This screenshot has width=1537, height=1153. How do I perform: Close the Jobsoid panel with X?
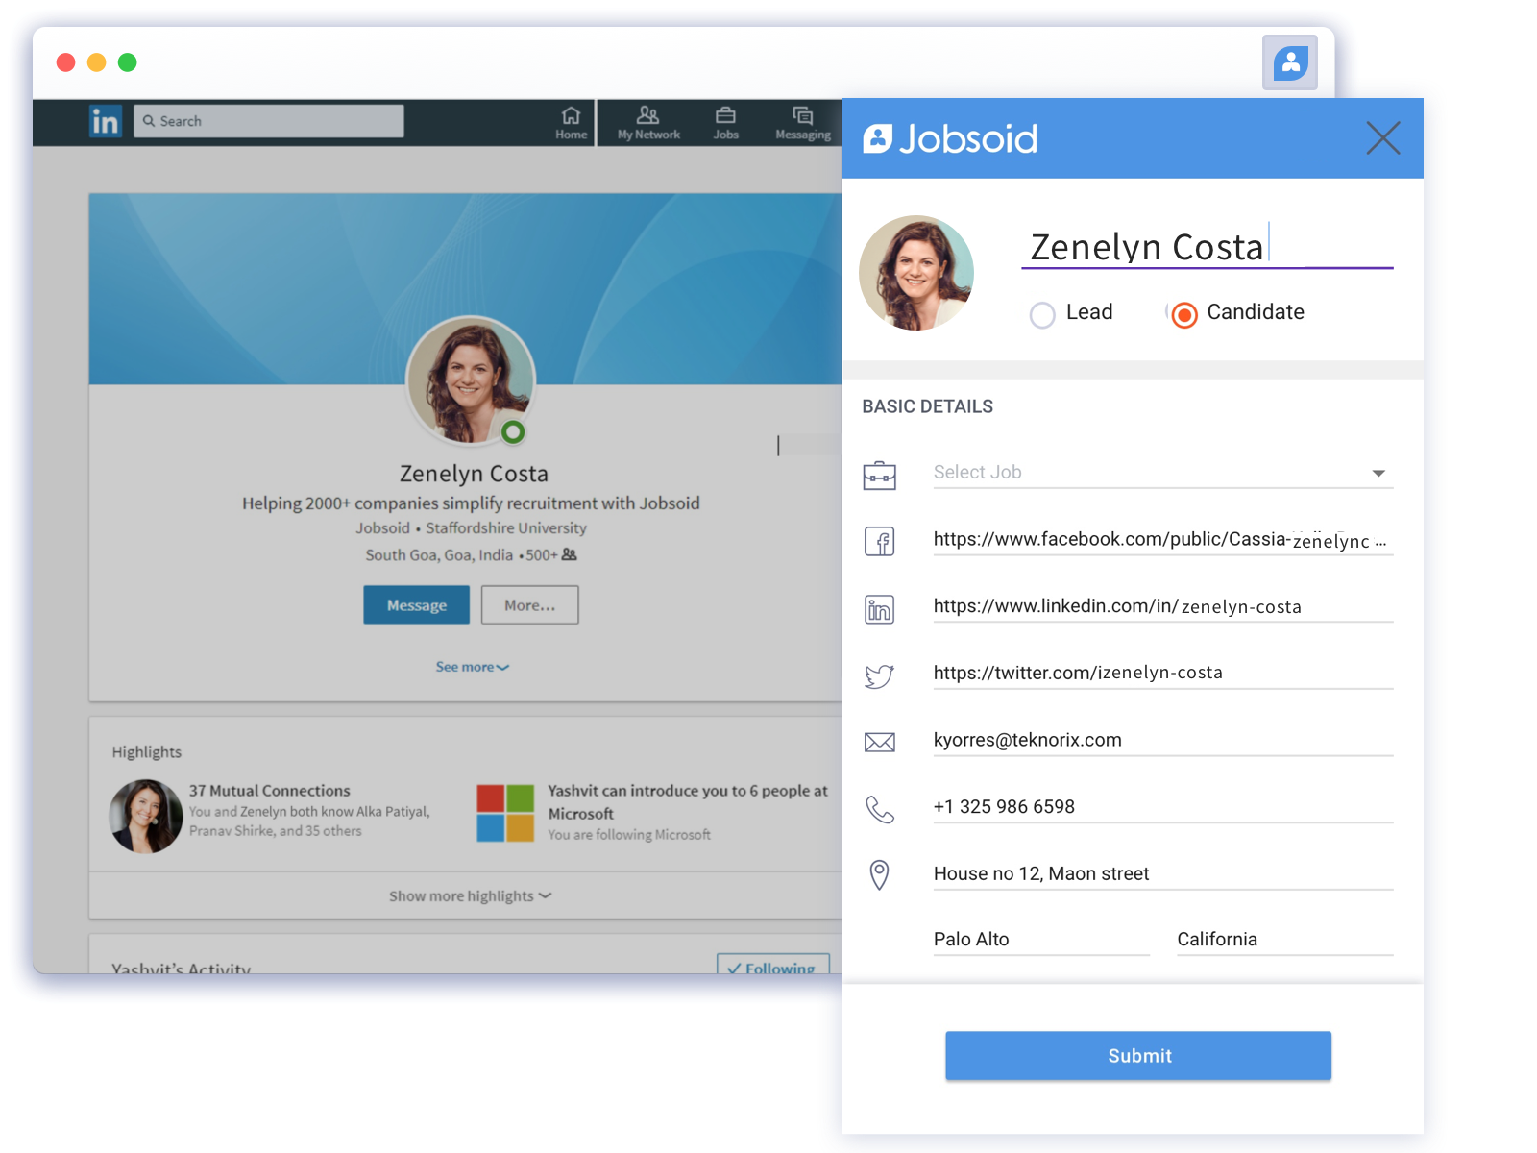(1382, 138)
